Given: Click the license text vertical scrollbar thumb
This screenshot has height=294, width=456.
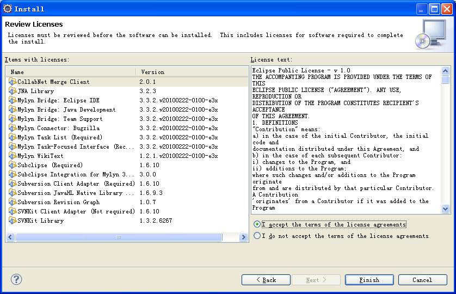Looking at the screenshot, I should pyautogui.click(x=445, y=79).
